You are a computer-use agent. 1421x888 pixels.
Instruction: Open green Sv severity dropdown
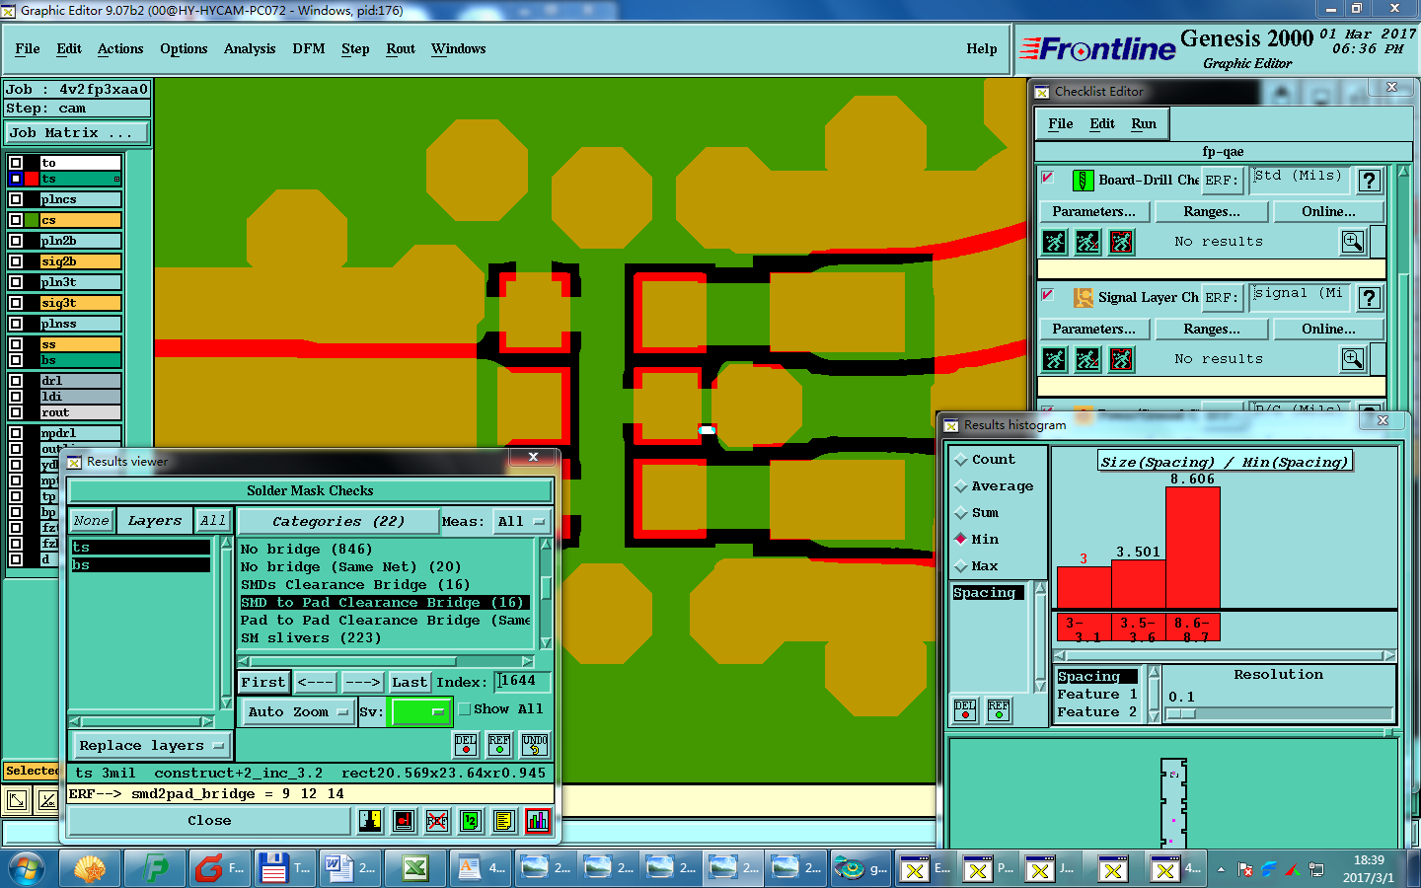coord(421,711)
